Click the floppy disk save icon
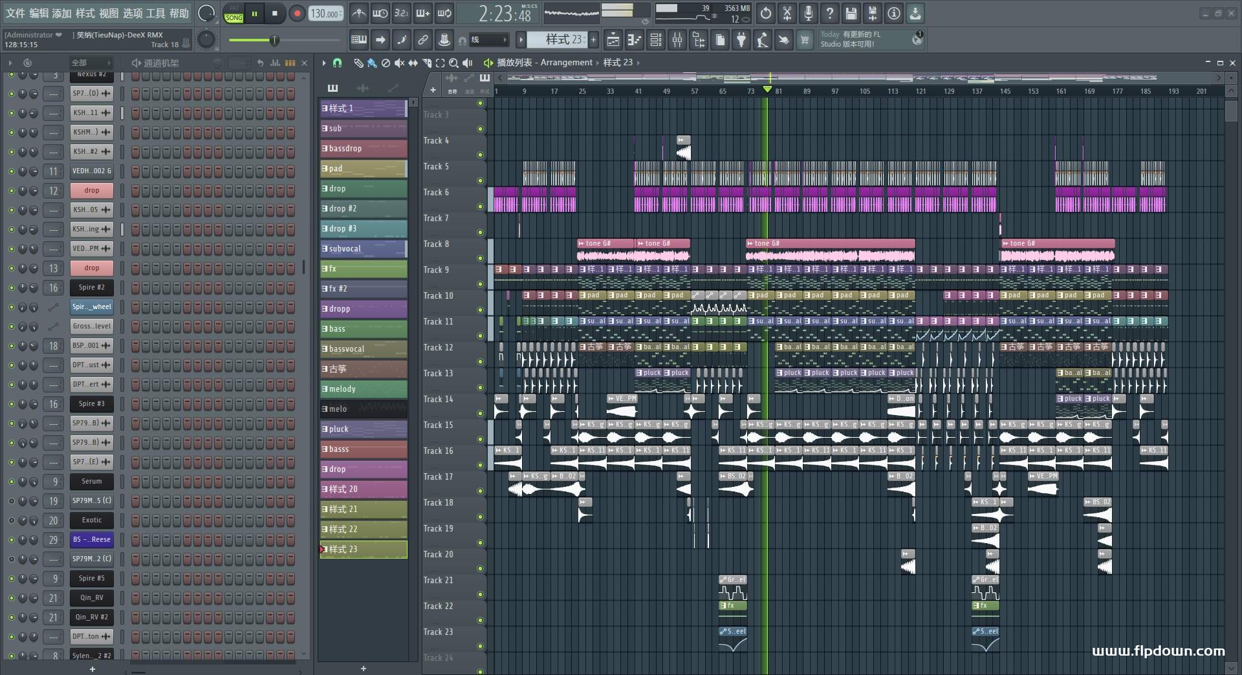The image size is (1242, 675). [851, 14]
